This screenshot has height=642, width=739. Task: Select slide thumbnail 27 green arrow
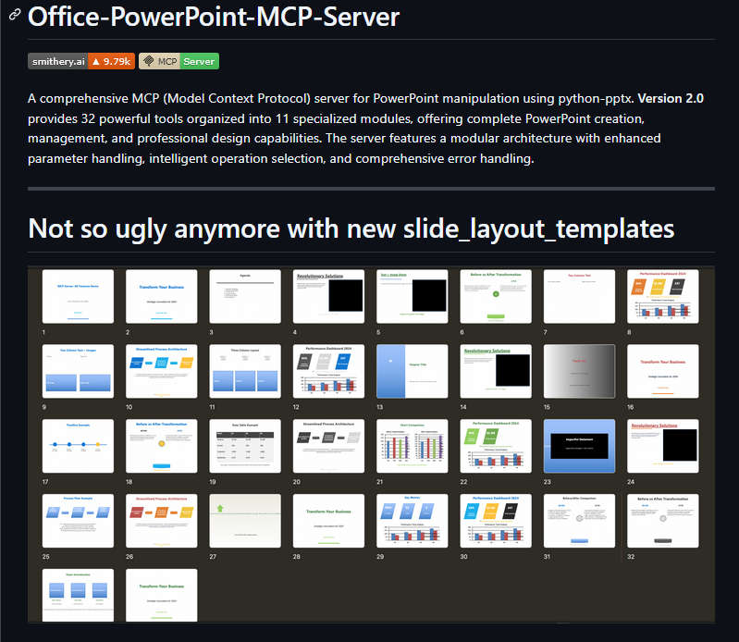[x=245, y=521]
